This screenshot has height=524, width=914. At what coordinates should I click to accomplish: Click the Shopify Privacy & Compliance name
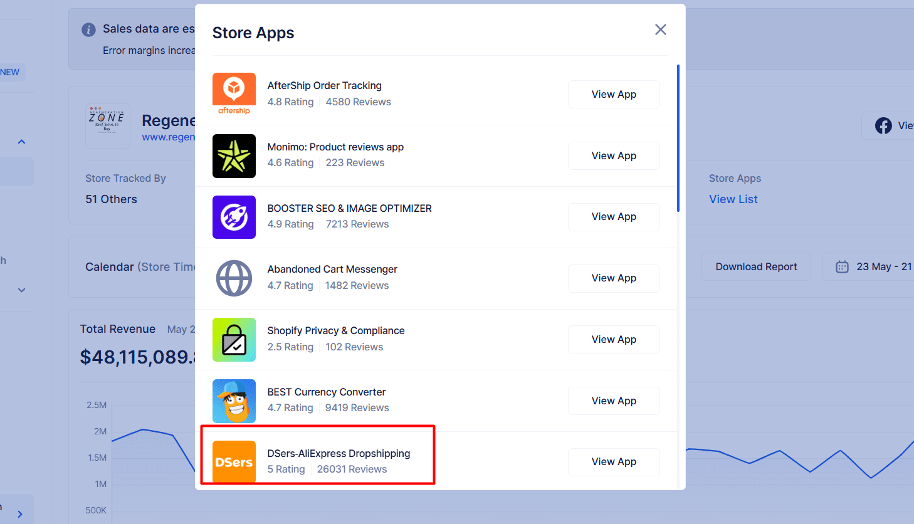point(336,331)
